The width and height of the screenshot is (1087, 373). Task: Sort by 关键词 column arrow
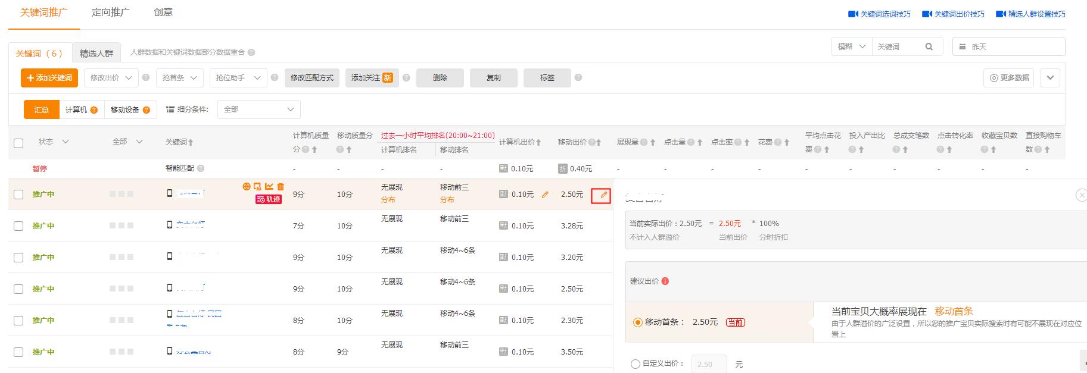click(x=191, y=142)
